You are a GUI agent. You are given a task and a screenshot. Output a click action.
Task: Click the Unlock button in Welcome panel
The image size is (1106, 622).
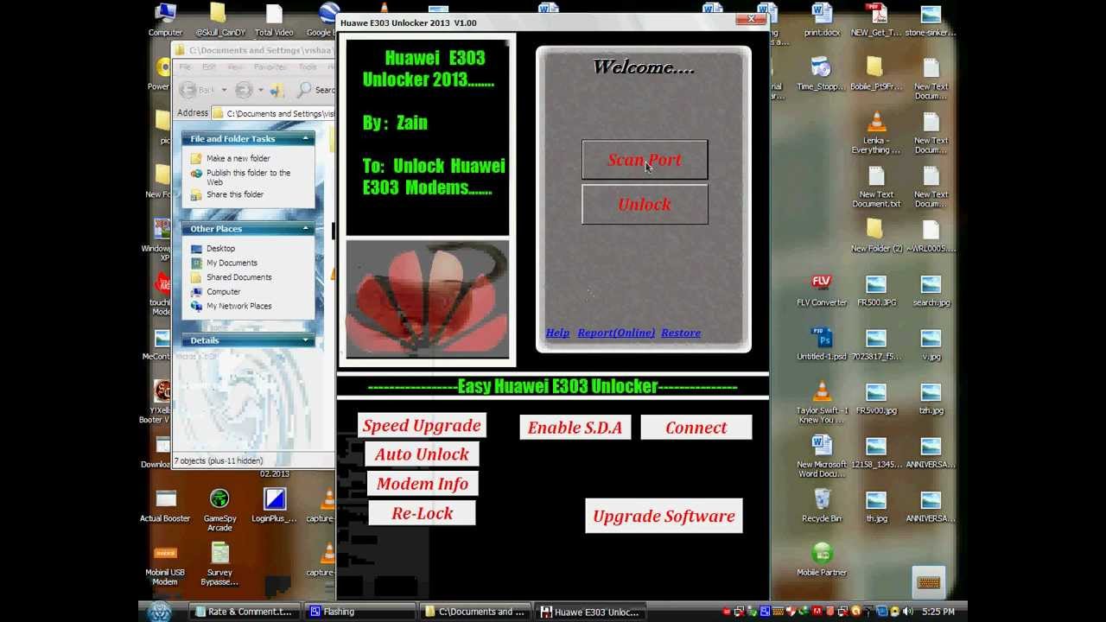(x=645, y=205)
